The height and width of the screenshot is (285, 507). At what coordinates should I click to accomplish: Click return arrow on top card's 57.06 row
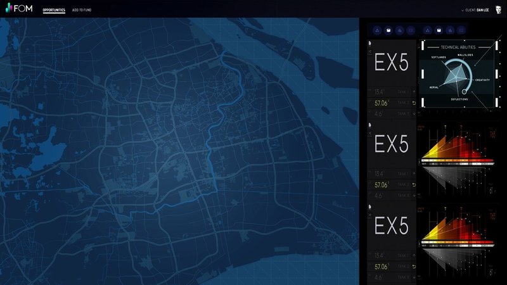tap(414, 103)
